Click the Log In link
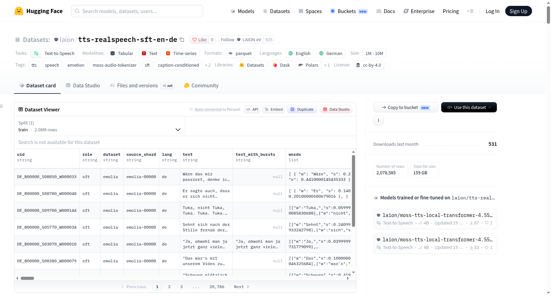Image resolution: width=551 pixels, height=296 pixels. click(492, 11)
